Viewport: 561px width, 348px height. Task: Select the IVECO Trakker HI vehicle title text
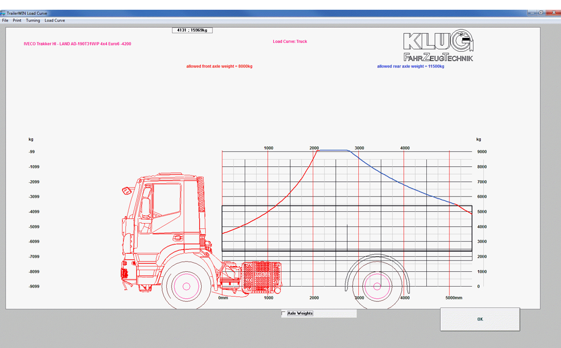coord(77,44)
